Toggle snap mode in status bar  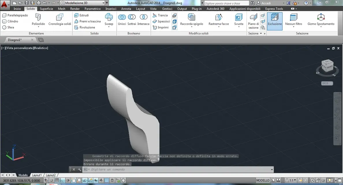pyautogui.click(x=51, y=180)
